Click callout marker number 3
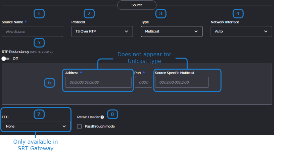Image resolution: width=281 pixels, height=158 pixels. tap(161, 13)
